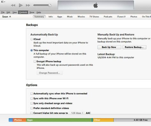The height and width of the screenshot is (126, 151).
Task: Switch to the Apps tab
Action: click(x=60, y=17)
